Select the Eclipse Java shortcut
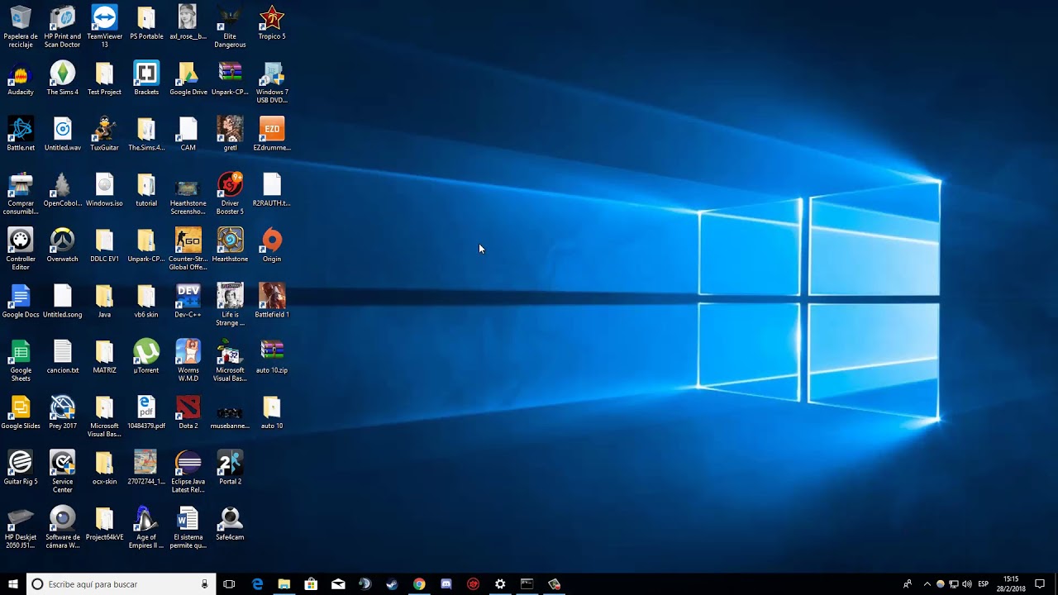The image size is (1058, 595). tap(188, 472)
